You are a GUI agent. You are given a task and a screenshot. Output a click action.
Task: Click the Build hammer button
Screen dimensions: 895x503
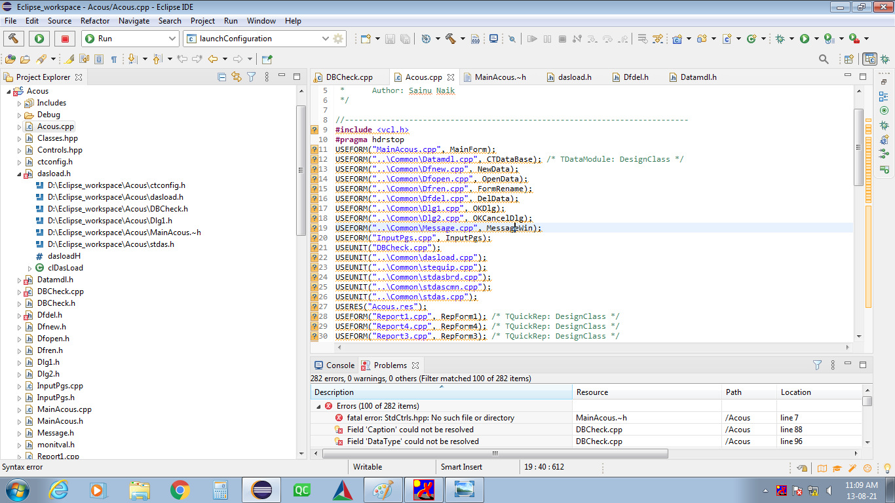pos(14,39)
